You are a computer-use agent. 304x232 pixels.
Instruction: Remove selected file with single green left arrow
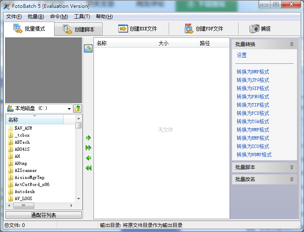coord(89,158)
